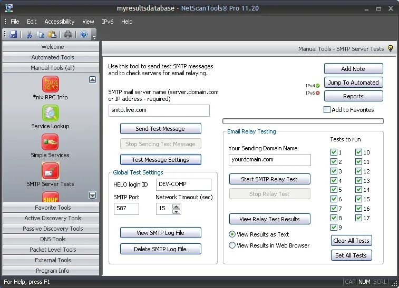Collapse the Manual Tools (all) section
The image size is (399, 288).
pos(51,68)
